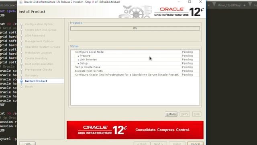Viewport: 257px width, 145px height.
Task: Click the Prepare status row
Action: pyautogui.click(x=135, y=56)
